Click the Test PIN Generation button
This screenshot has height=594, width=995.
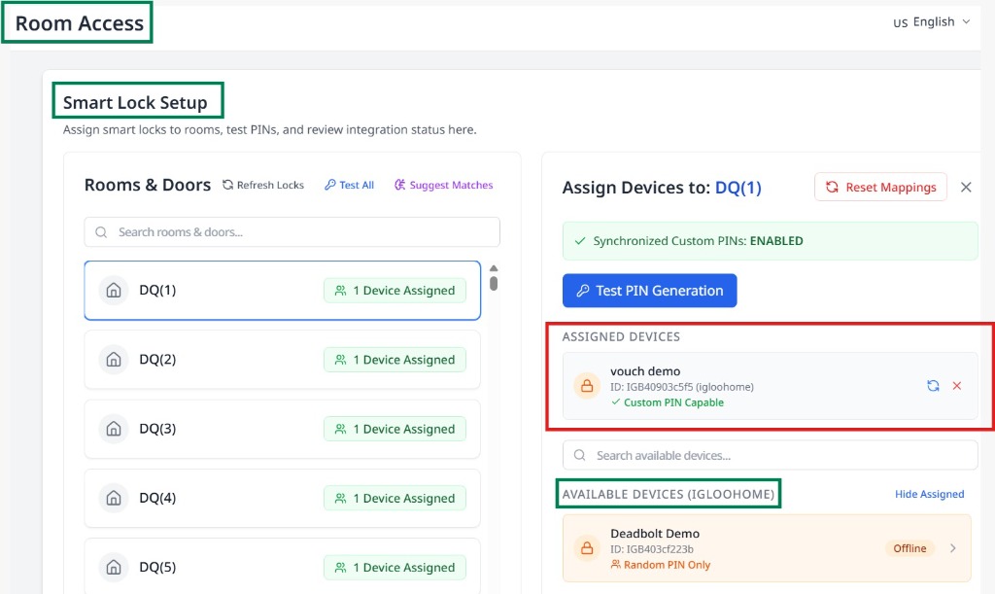point(649,290)
